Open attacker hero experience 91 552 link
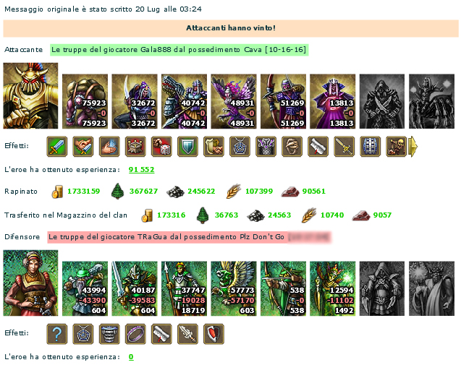461x365 pixels. (141, 170)
